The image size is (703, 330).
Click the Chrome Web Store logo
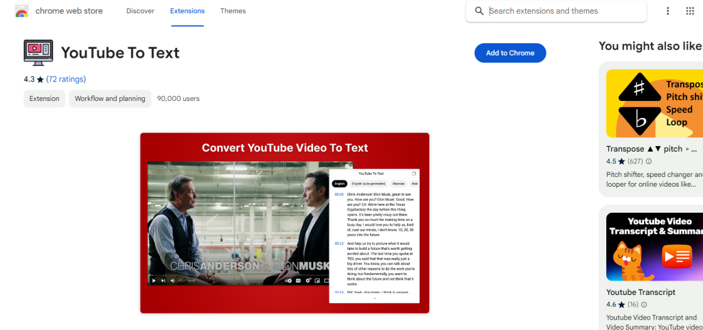tap(22, 11)
